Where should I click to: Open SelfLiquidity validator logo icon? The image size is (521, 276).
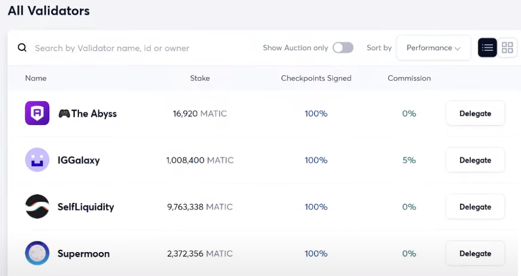click(x=37, y=206)
